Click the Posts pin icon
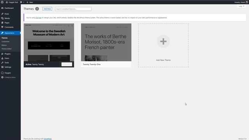249x140 pixels. (x=2, y=14)
